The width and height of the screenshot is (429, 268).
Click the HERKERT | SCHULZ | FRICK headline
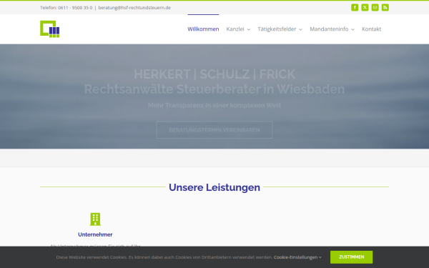coord(214,74)
